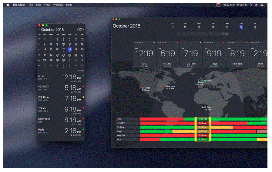Screen dimensions: 272x172
Task: Open the Window menu
Action: [x=58, y=5]
